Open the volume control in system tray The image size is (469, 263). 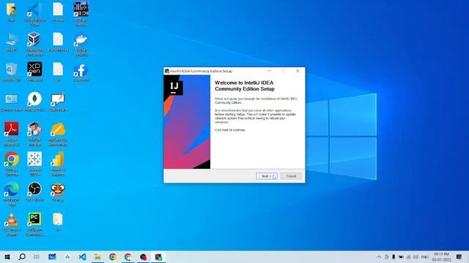click(x=416, y=256)
